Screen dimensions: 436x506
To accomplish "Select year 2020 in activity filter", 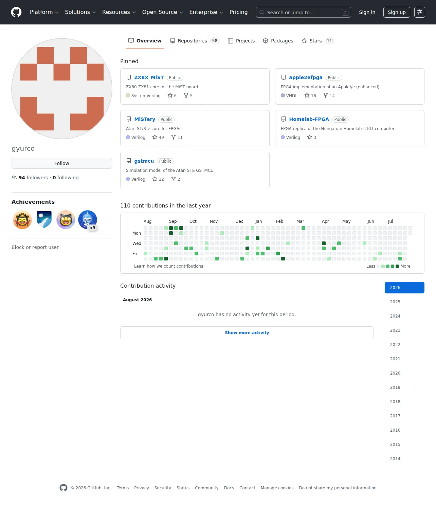I will pos(404,373).
